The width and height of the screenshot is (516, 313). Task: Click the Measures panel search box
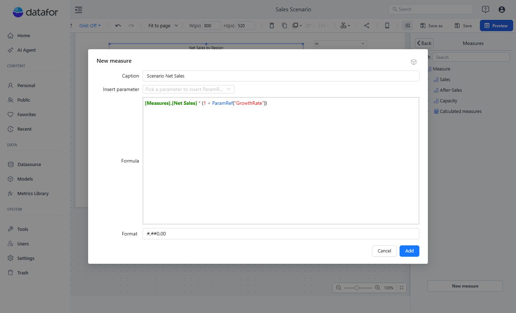[x=471, y=57]
